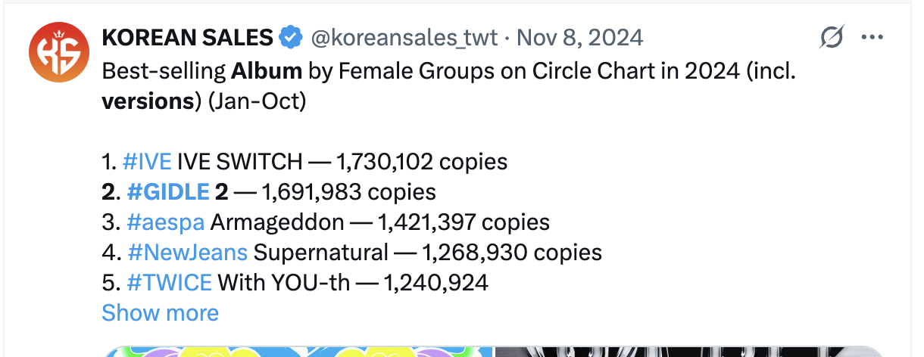Open the right dark album image

pyautogui.click(x=689, y=351)
